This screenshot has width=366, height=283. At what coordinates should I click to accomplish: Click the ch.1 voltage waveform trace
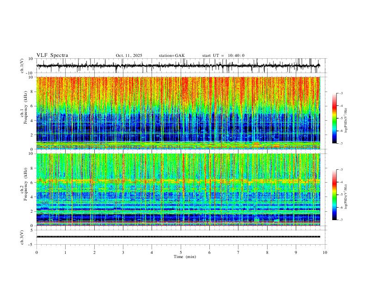coord(178,66)
